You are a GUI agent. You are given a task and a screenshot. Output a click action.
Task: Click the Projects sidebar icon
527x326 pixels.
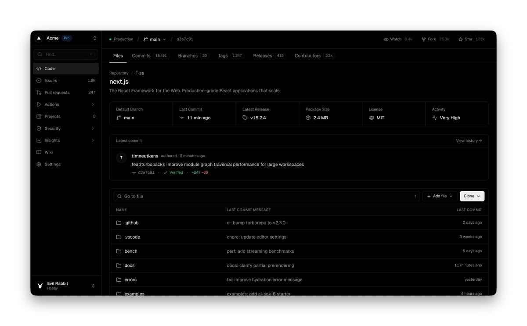39,116
